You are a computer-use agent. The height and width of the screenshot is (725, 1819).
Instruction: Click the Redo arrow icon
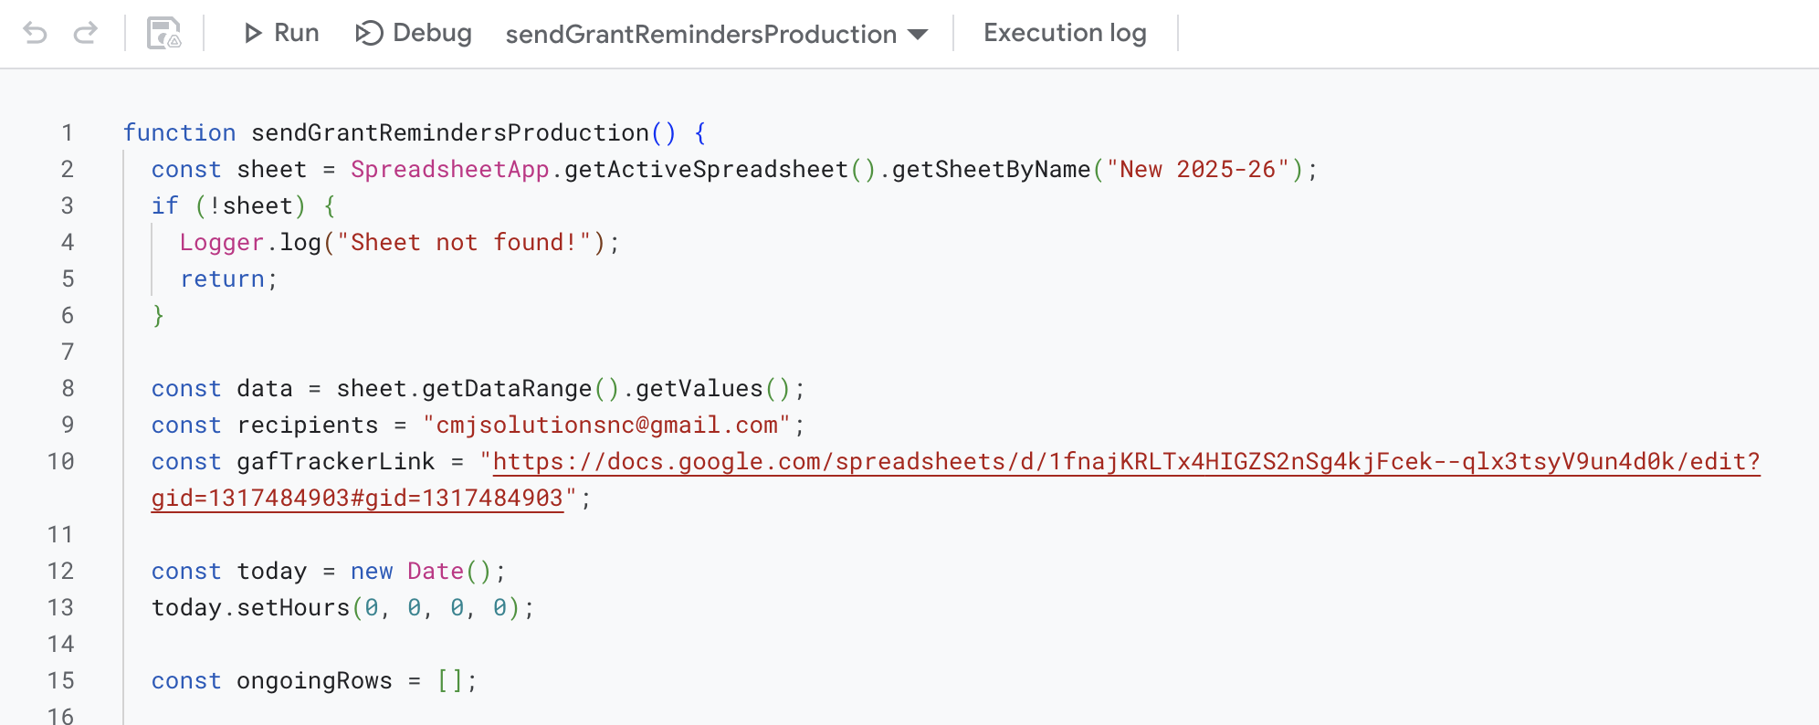pyautogui.click(x=86, y=34)
